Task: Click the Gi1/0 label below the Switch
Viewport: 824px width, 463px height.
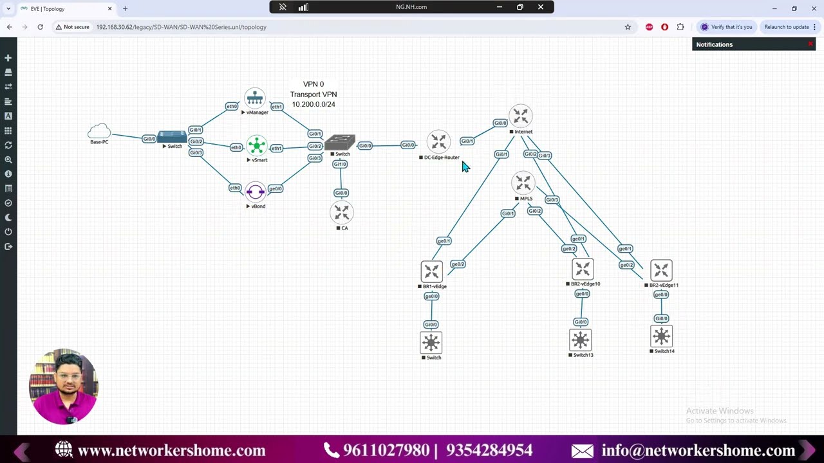Action: click(x=340, y=164)
